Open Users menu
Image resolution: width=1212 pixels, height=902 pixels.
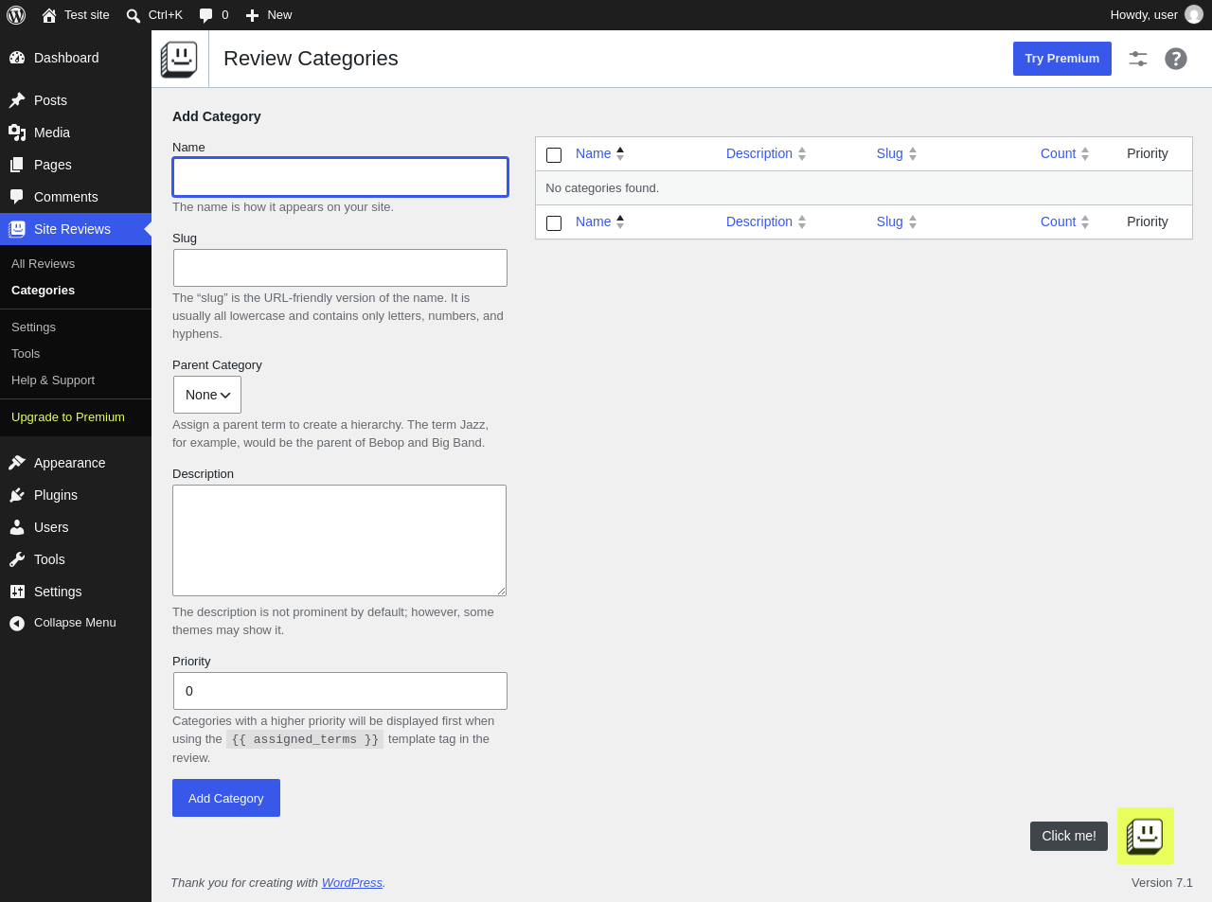pyautogui.click(x=76, y=527)
